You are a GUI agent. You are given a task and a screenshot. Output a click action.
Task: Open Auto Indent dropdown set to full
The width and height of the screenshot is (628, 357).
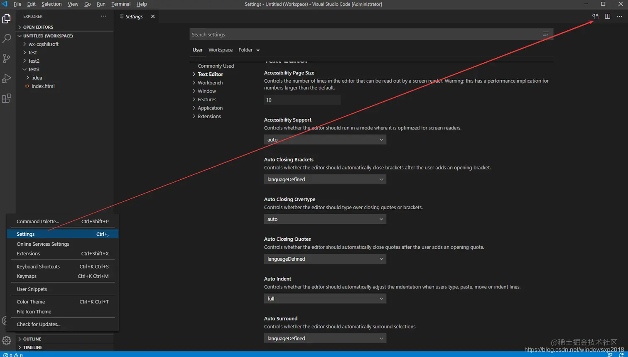pyautogui.click(x=325, y=299)
